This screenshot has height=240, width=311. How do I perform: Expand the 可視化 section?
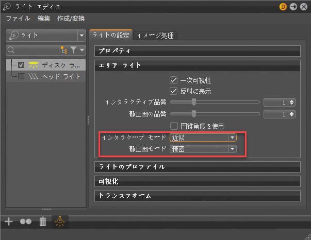coord(198,181)
